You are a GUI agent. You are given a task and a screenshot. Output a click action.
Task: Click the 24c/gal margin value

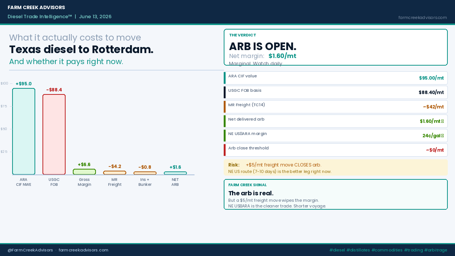pos(433,136)
